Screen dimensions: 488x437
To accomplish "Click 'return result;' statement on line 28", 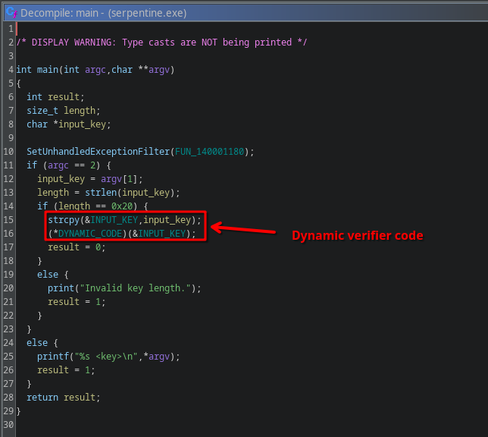I will coord(64,398).
